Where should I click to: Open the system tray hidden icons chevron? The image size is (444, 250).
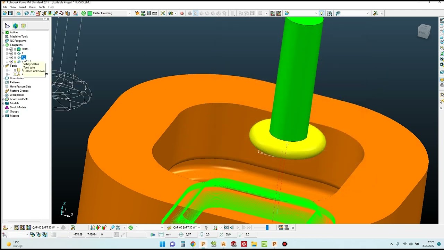391,244
